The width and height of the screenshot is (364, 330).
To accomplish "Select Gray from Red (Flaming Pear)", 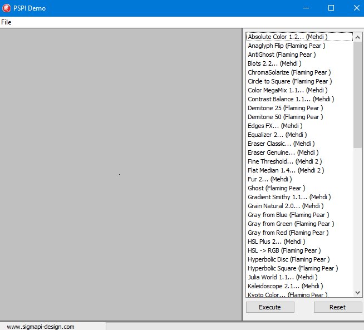I will (299, 233).
